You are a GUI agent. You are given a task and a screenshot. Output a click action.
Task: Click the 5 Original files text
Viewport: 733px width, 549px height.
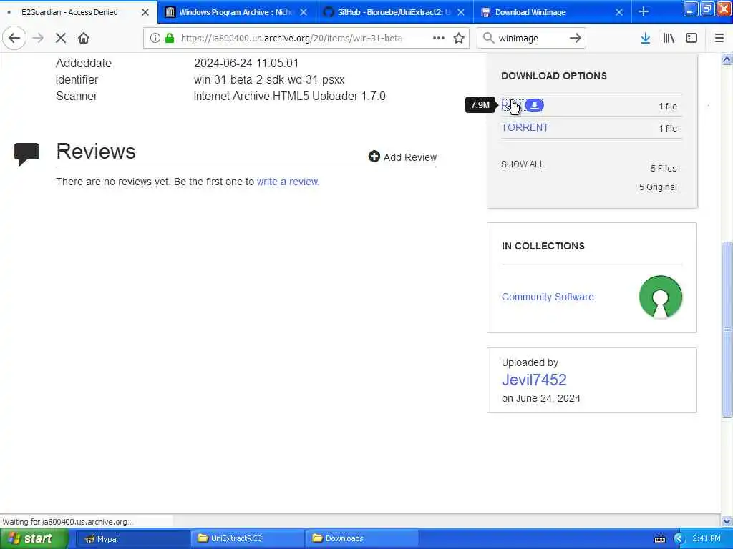[x=658, y=187]
